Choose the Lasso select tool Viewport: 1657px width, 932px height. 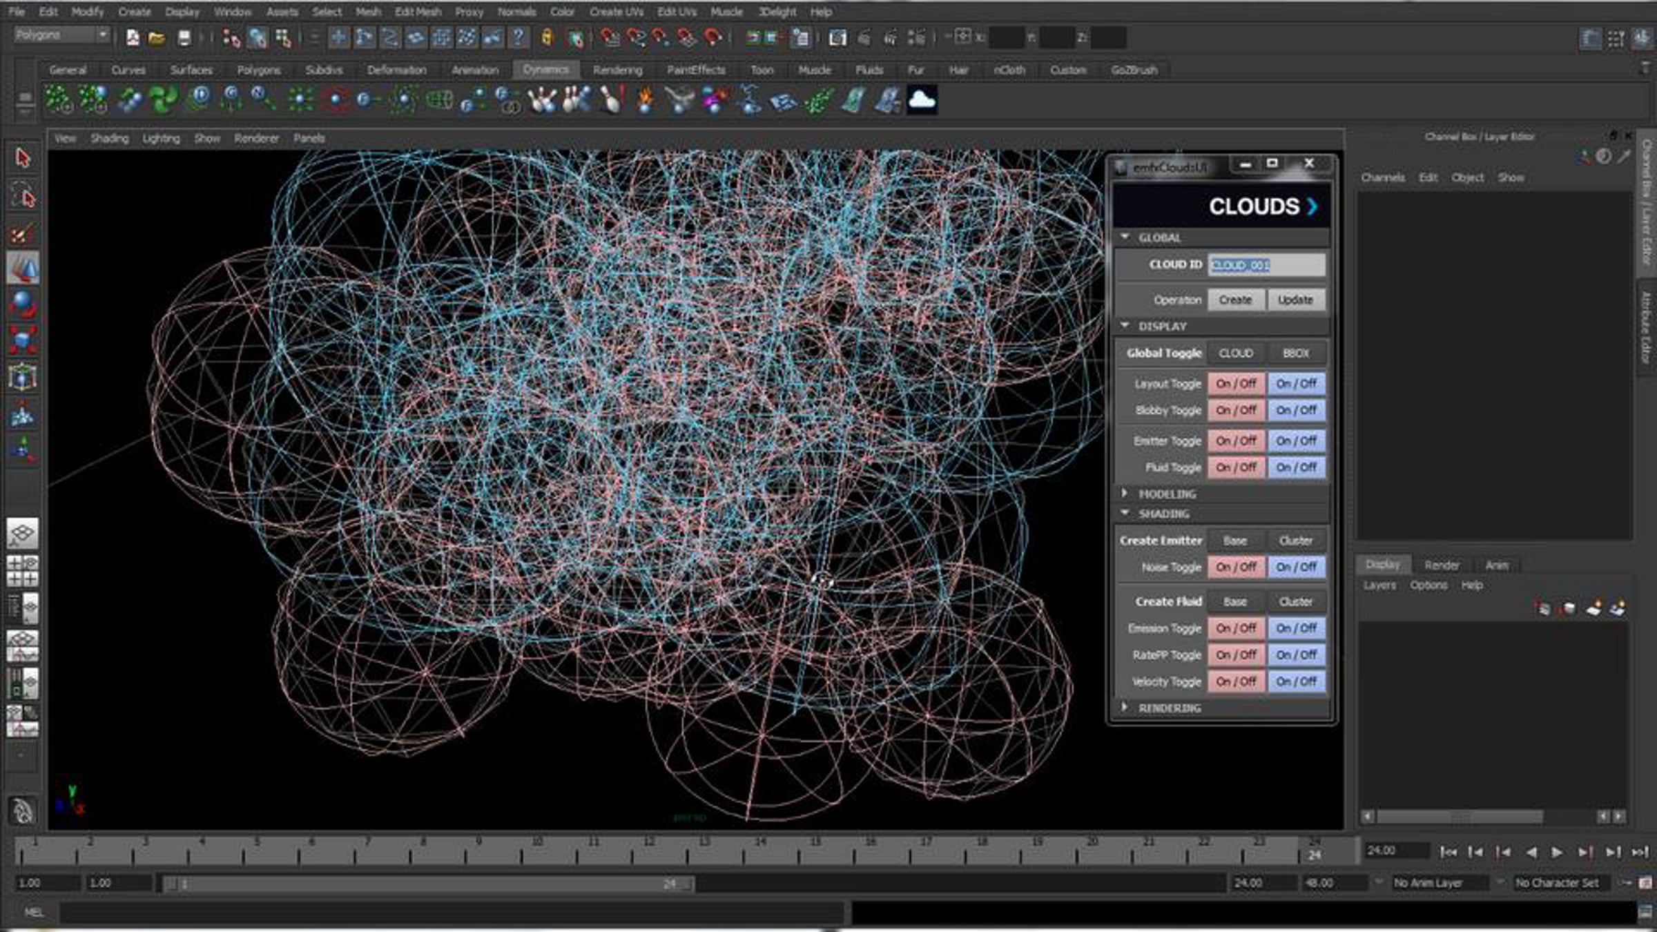coord(23,197)
